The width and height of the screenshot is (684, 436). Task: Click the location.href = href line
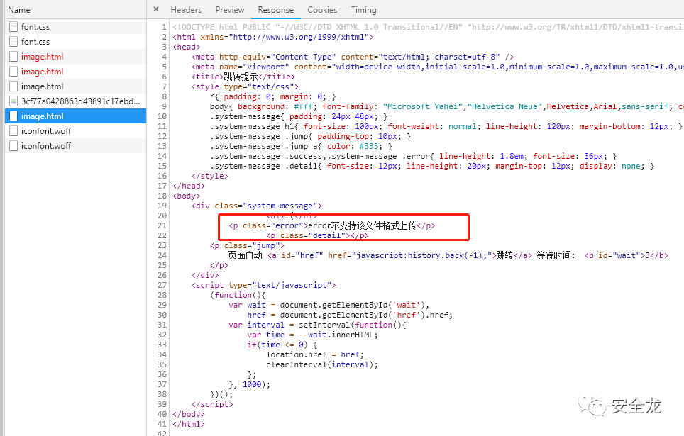pyautogui.click(x=315, y=355)
